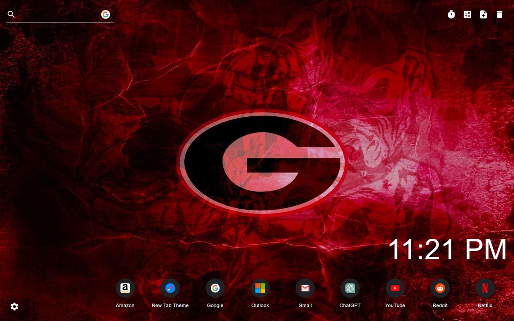Open the calculator tool icon

pos(467,14)
